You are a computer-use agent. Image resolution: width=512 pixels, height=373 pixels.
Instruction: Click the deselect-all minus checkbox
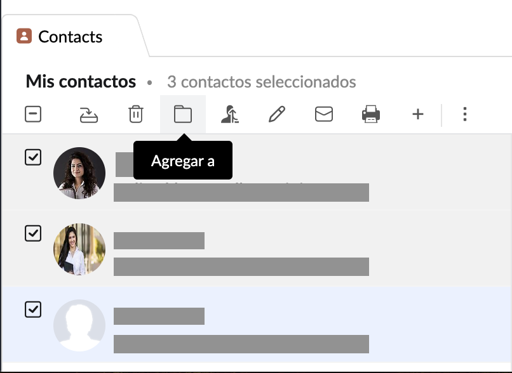33,114
